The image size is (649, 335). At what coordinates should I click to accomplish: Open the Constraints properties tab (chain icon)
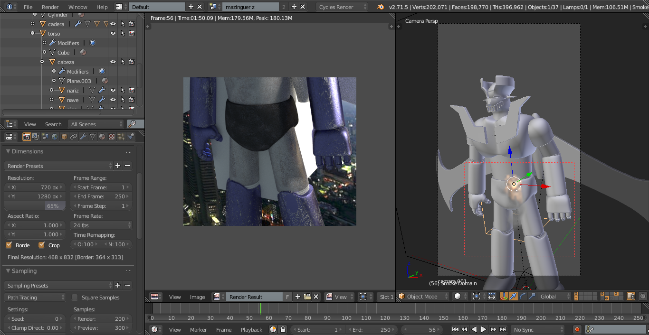(74, 137)
